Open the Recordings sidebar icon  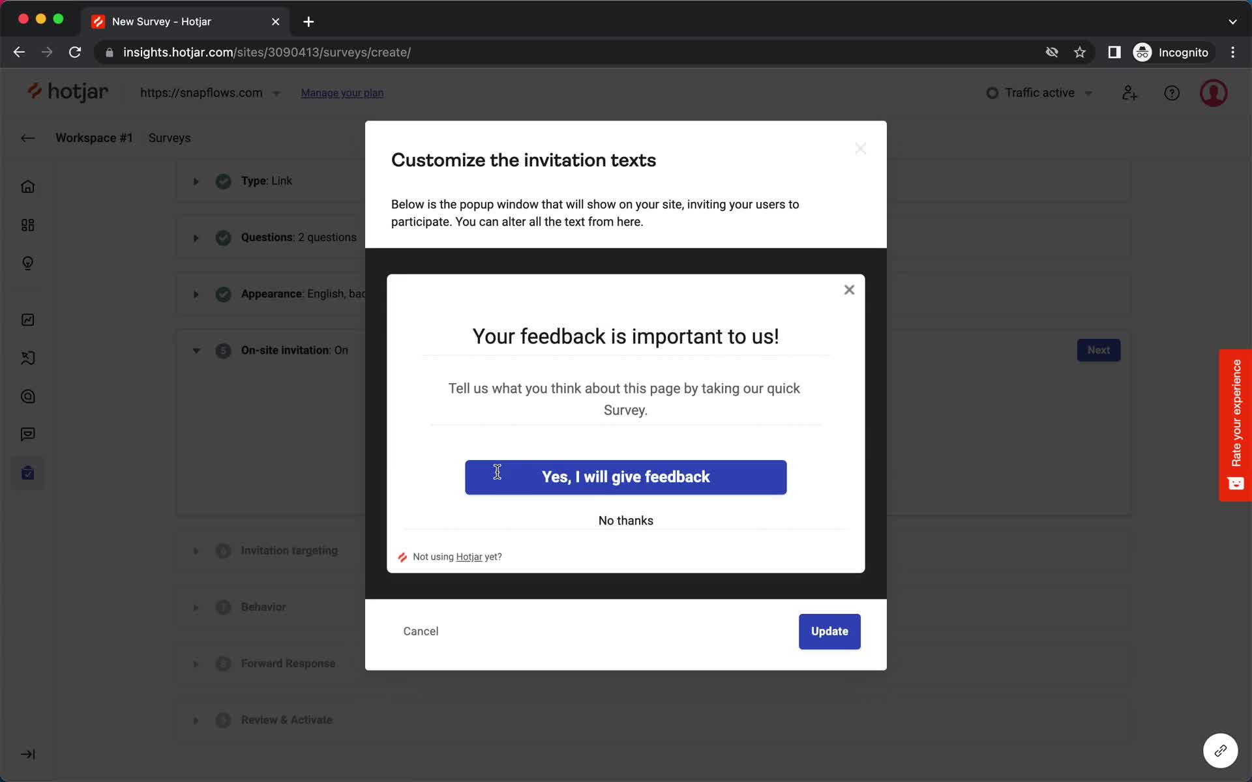[27, 396]
